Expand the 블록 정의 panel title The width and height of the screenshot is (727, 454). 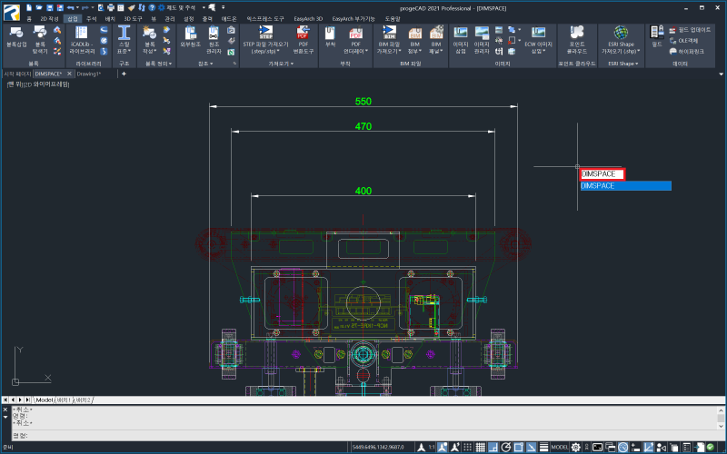coord(158,64)
